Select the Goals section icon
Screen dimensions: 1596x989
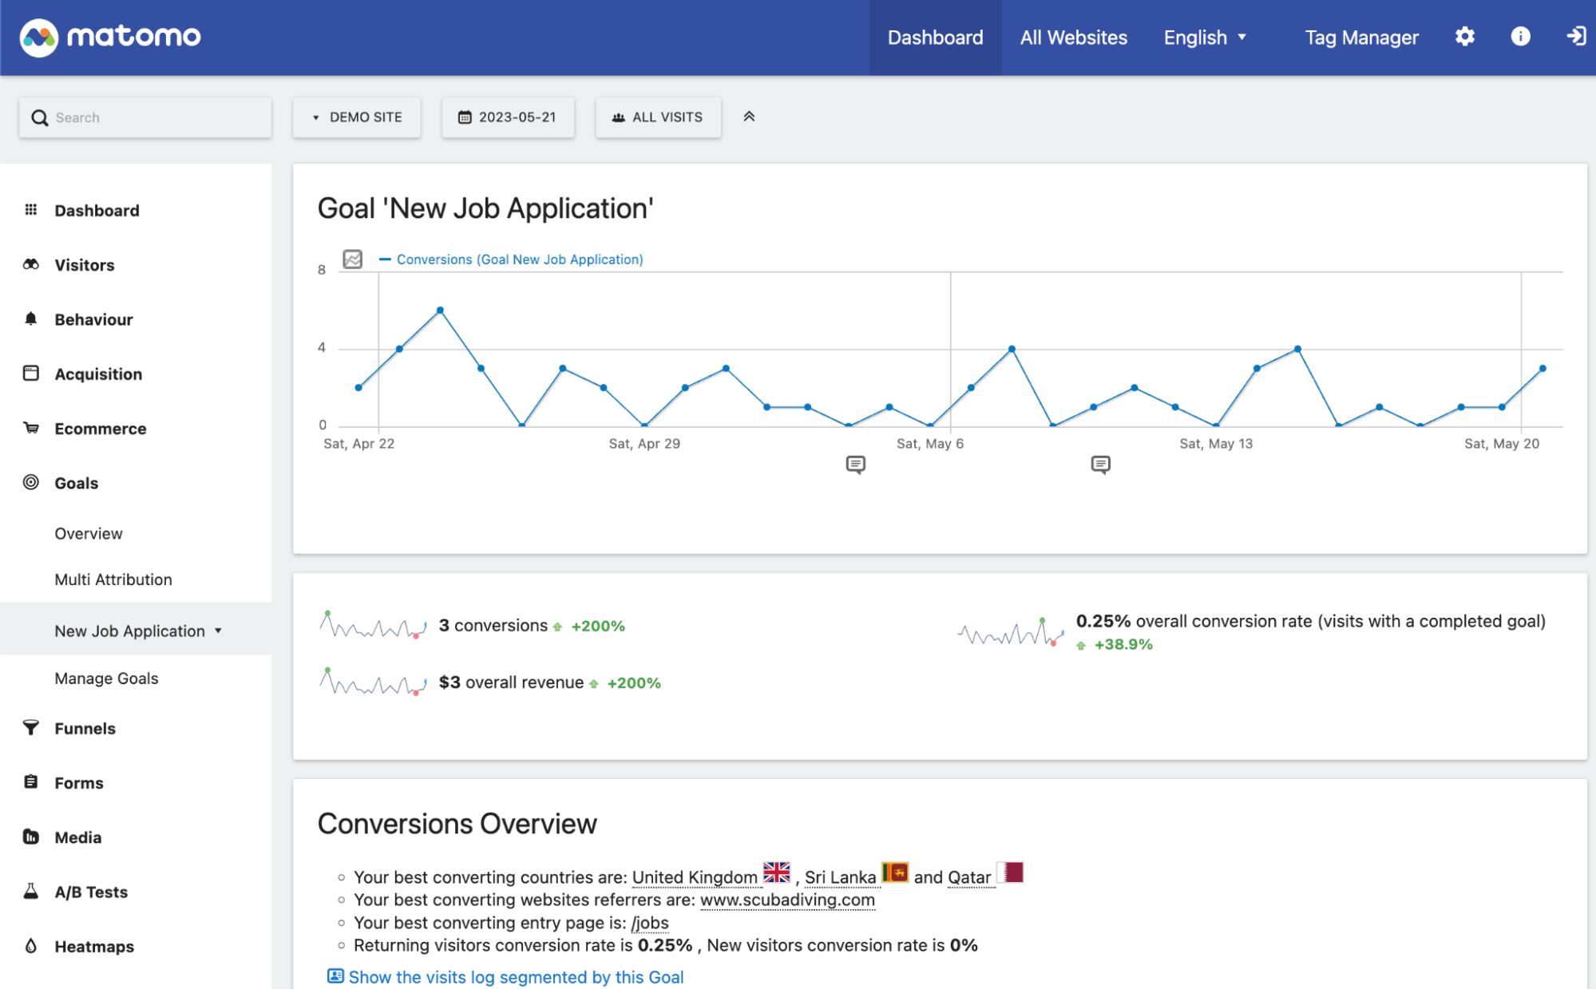point(31,482)
